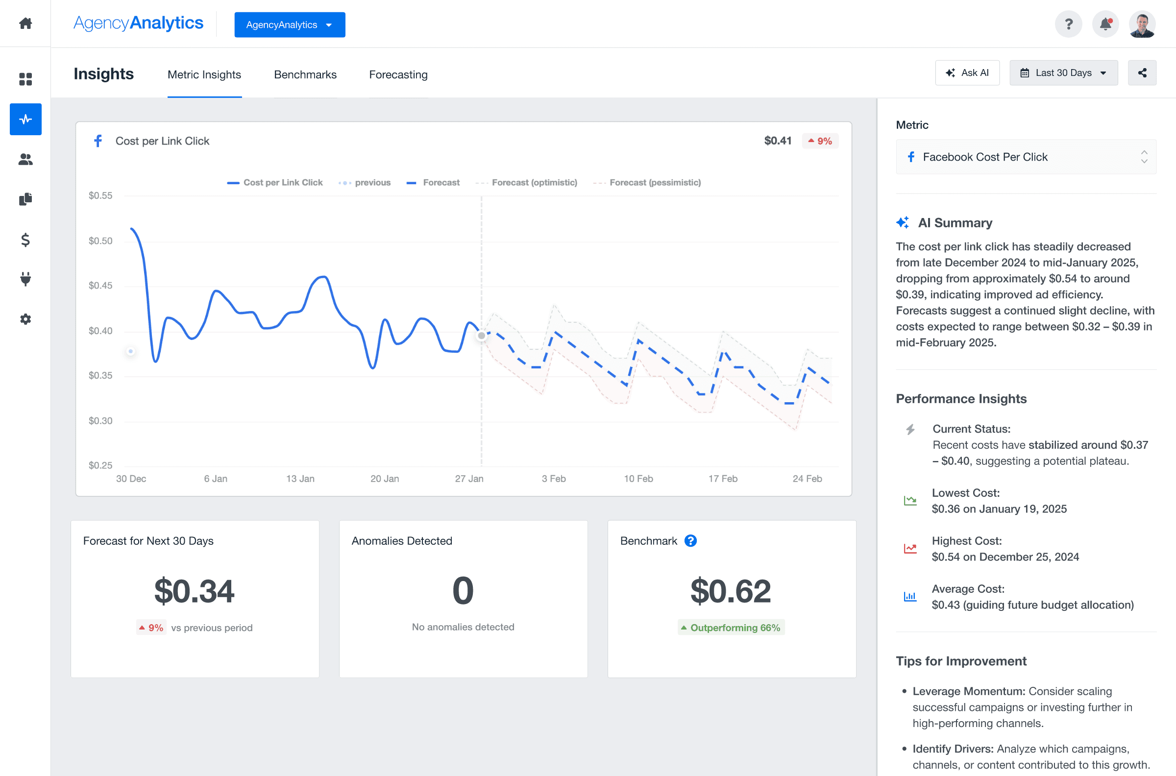Open the users icon in sidebar
This screenshot has height=776, width=1176.
pyautogui.click(x=25, y=159)
